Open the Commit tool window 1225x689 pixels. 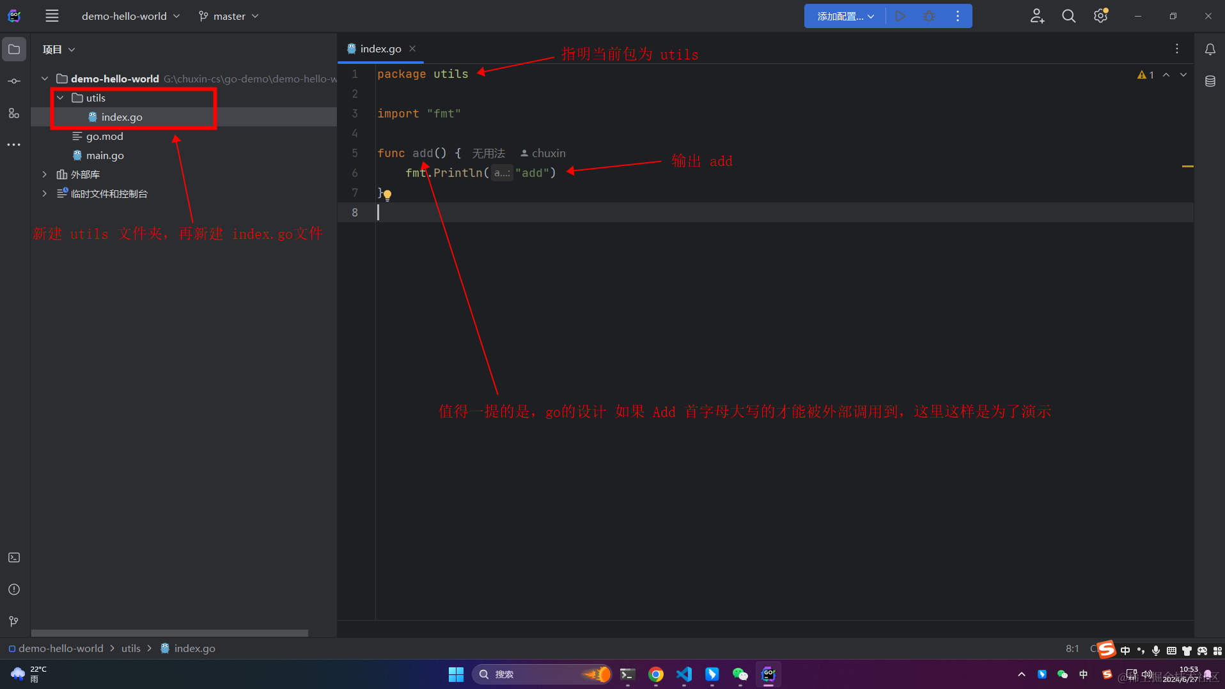(x=13, y=80)
